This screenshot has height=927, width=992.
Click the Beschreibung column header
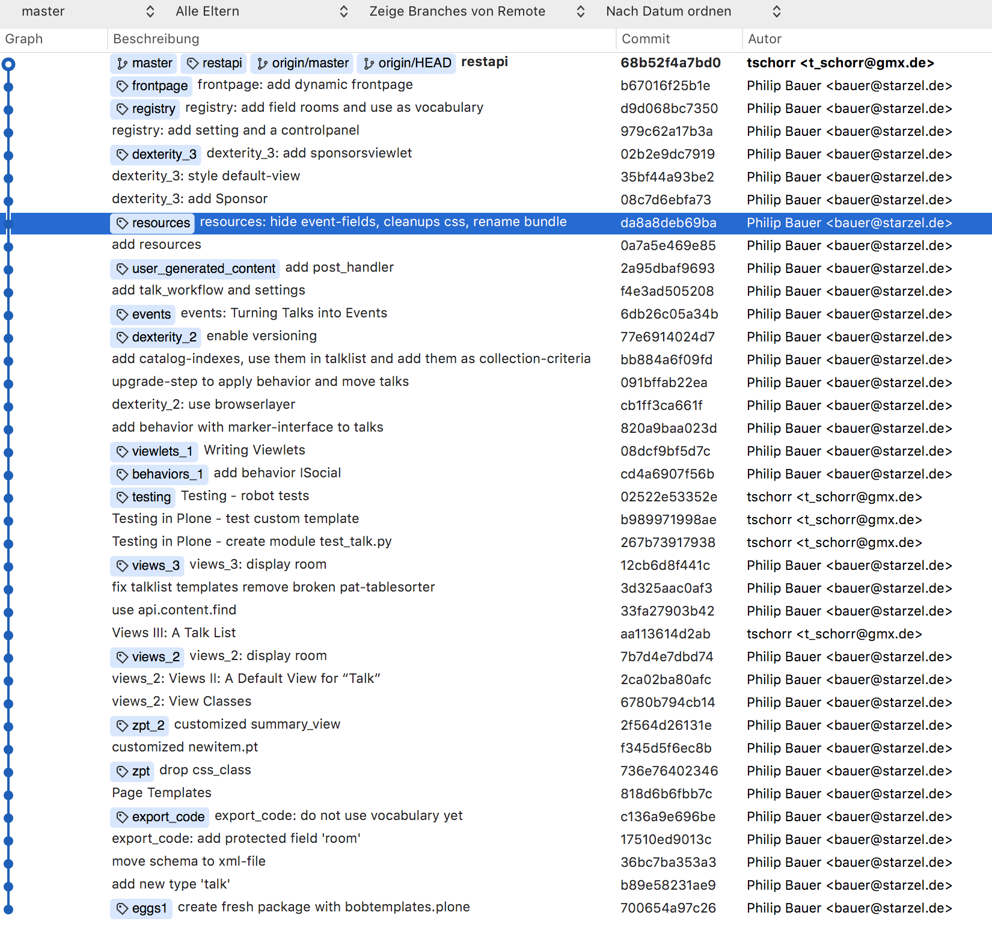[x=156, y=39]
